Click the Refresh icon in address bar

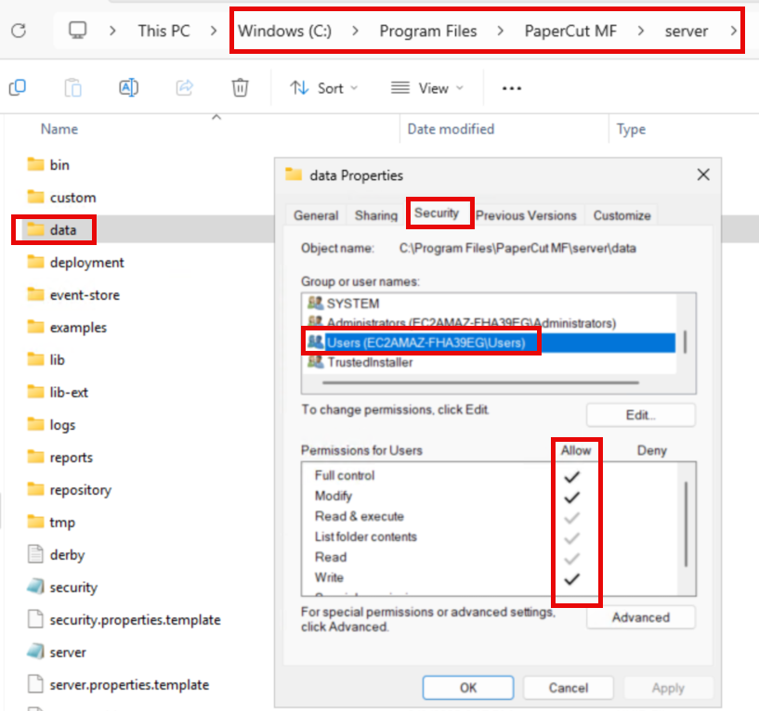point(19,31)
